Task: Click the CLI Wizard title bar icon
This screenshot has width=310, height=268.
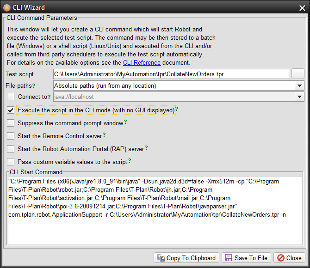Action: (x=7, y=7)
